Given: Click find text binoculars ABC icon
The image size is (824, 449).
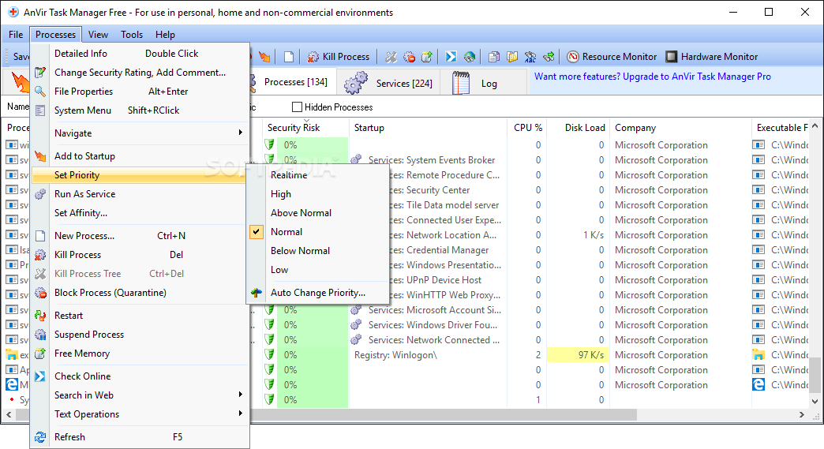Looking at the screenshot, I should point(530,57).
